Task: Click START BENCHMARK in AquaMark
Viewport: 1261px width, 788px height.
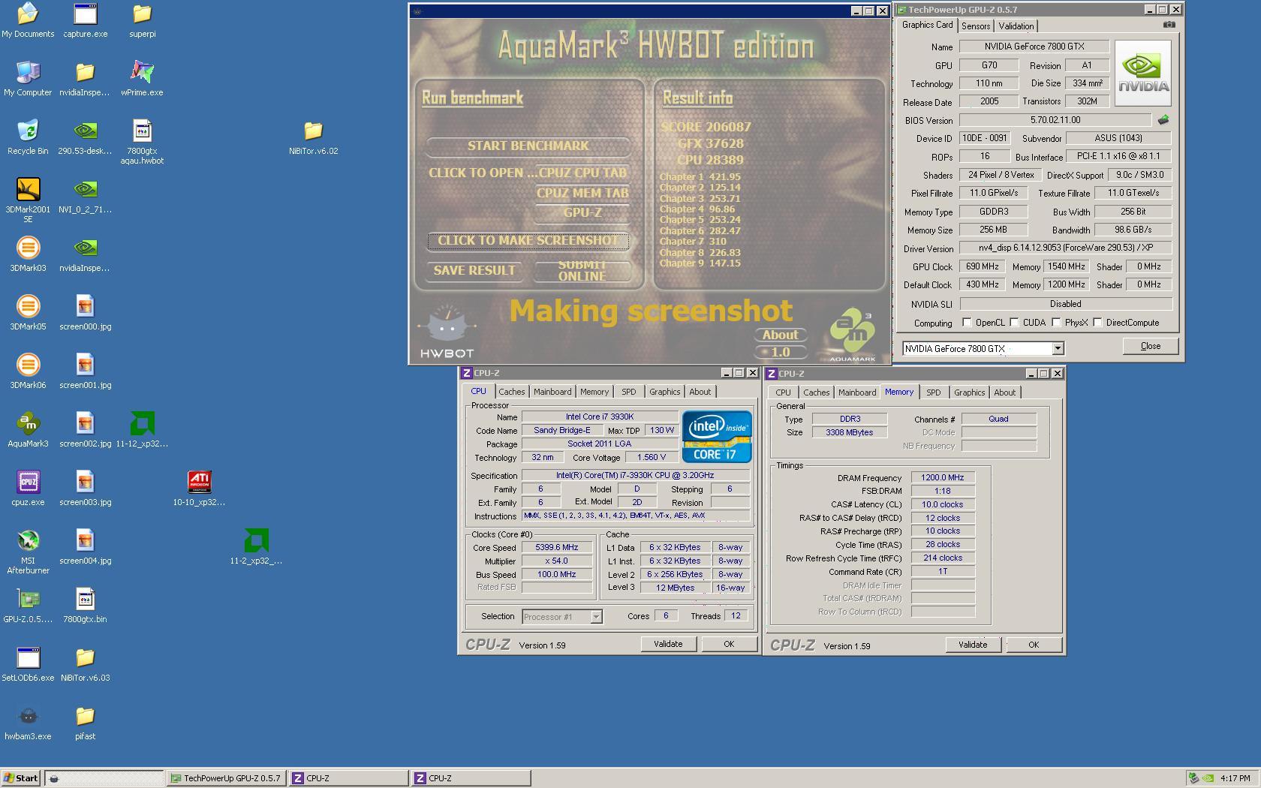Action: (x=528, y=146)
